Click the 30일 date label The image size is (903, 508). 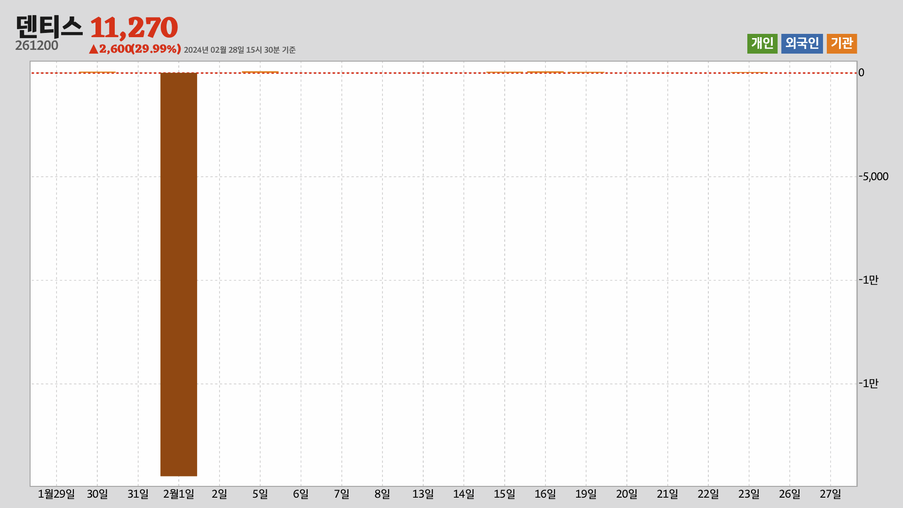[x=97, y=494]
